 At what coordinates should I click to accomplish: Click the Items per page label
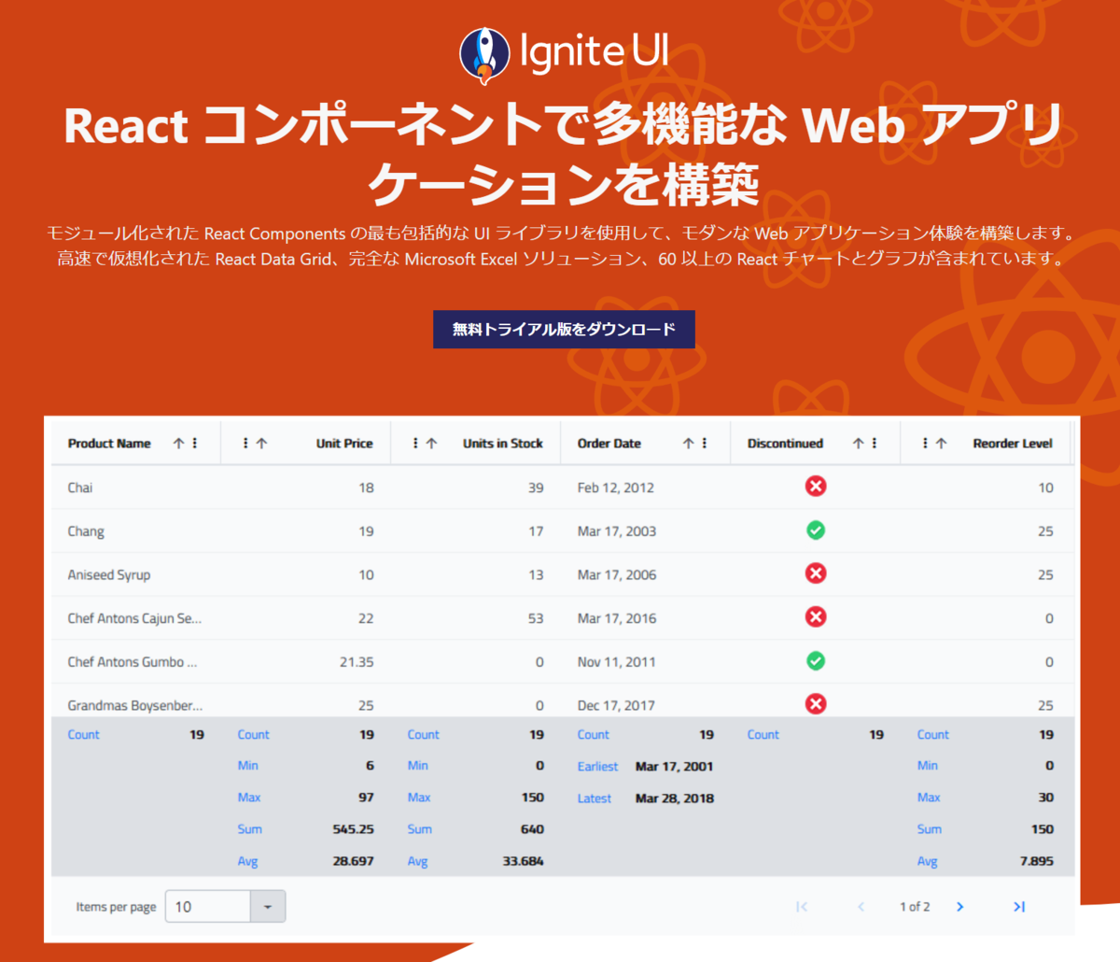click(x=116, y=907)
